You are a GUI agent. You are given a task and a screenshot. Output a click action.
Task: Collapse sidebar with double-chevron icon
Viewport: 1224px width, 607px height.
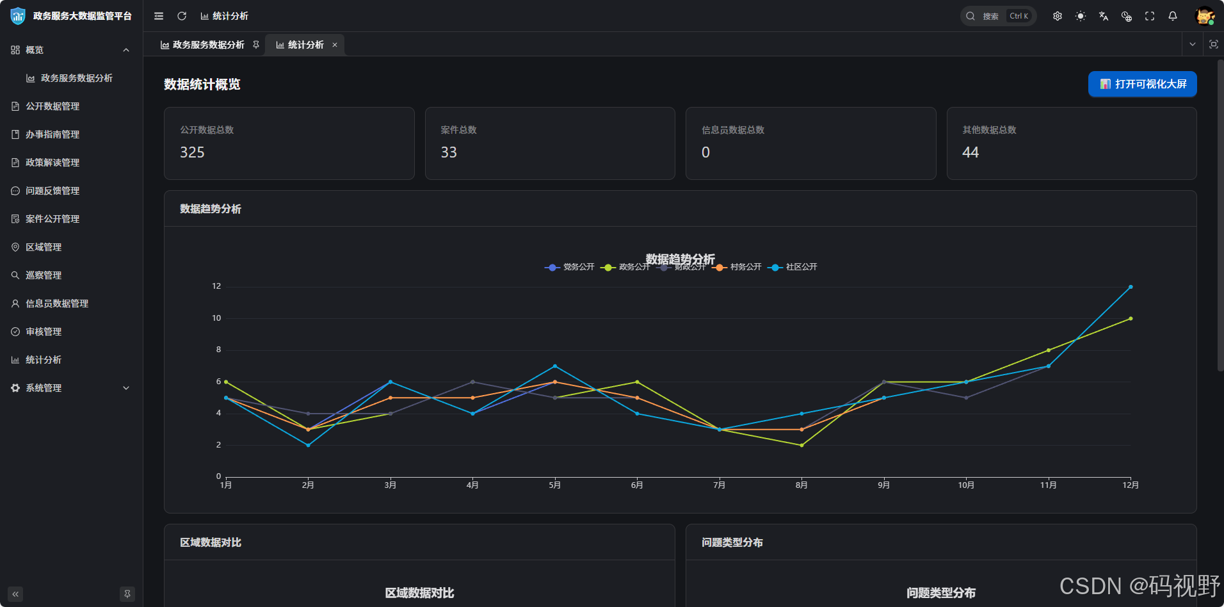coord(15,594)
